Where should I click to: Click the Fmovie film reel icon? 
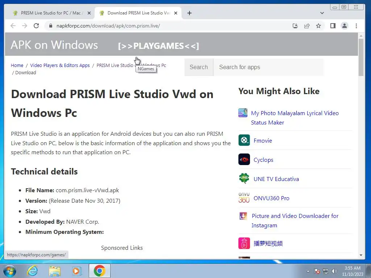point(244,140)
